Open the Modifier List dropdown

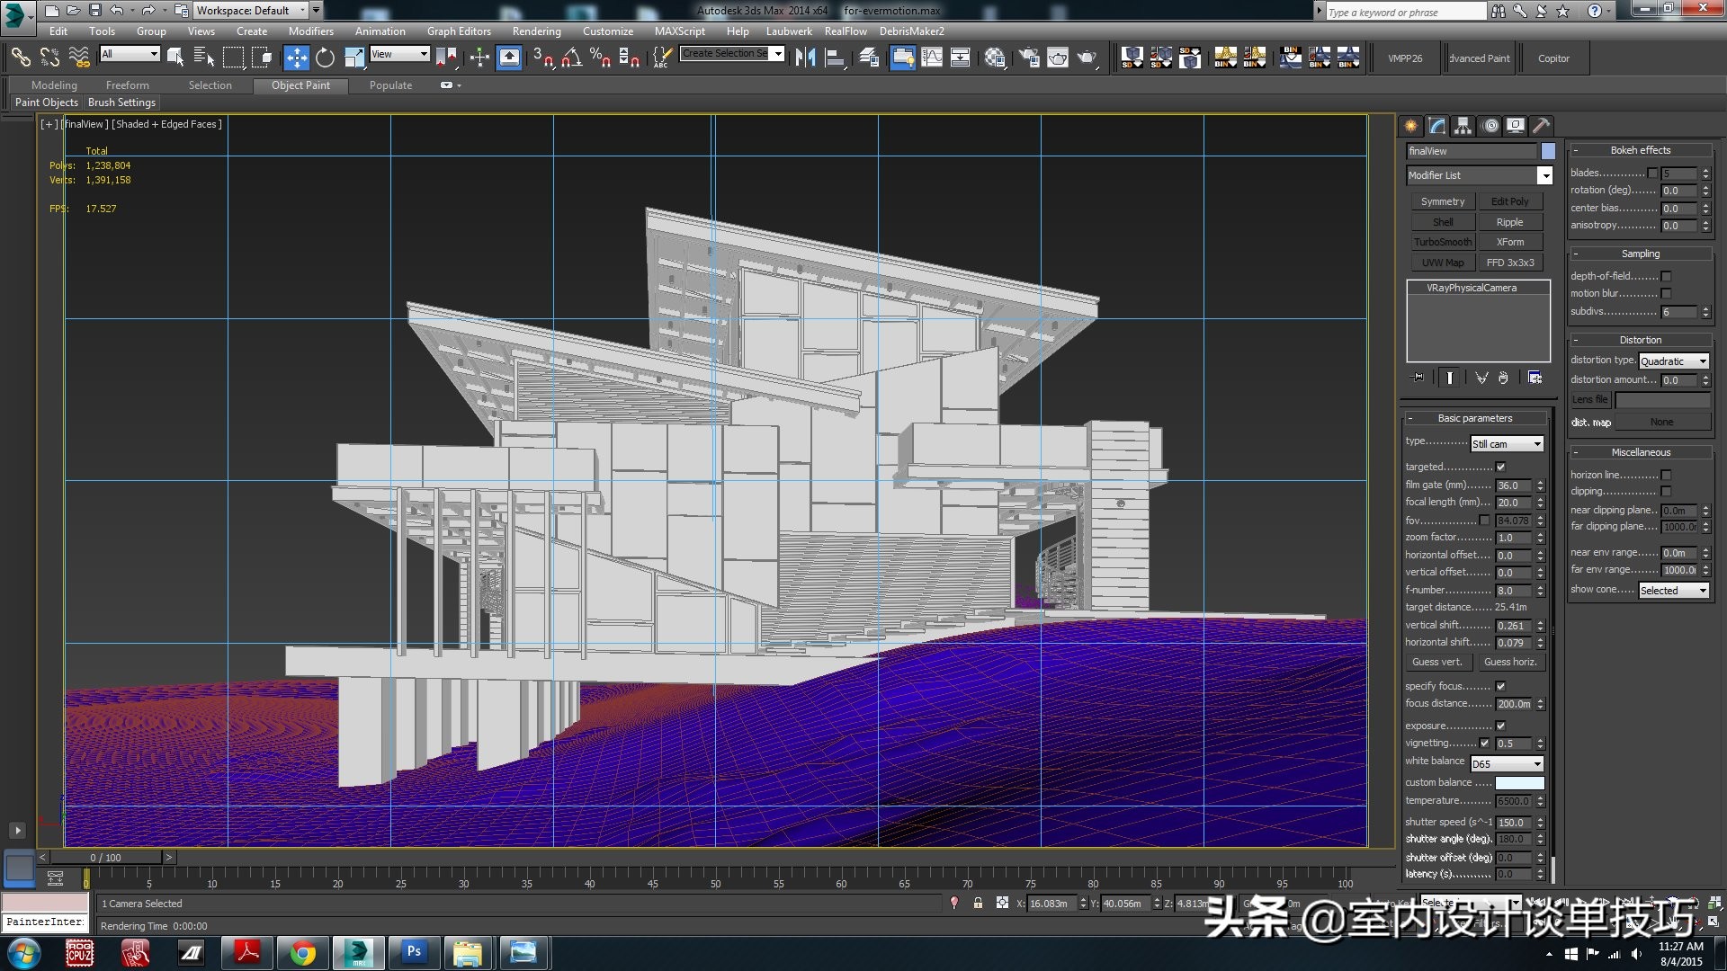coord(1544,175)
